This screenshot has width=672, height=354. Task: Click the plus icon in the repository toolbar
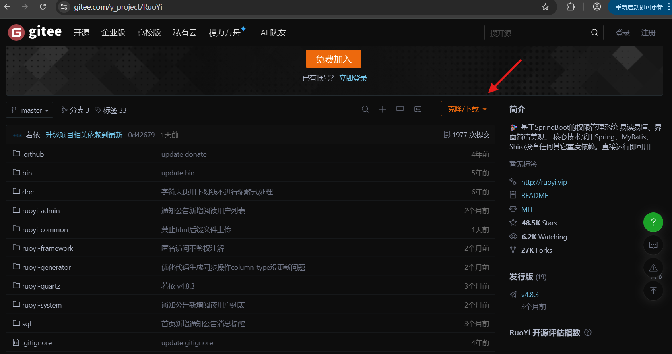click(x=383, y=109)
